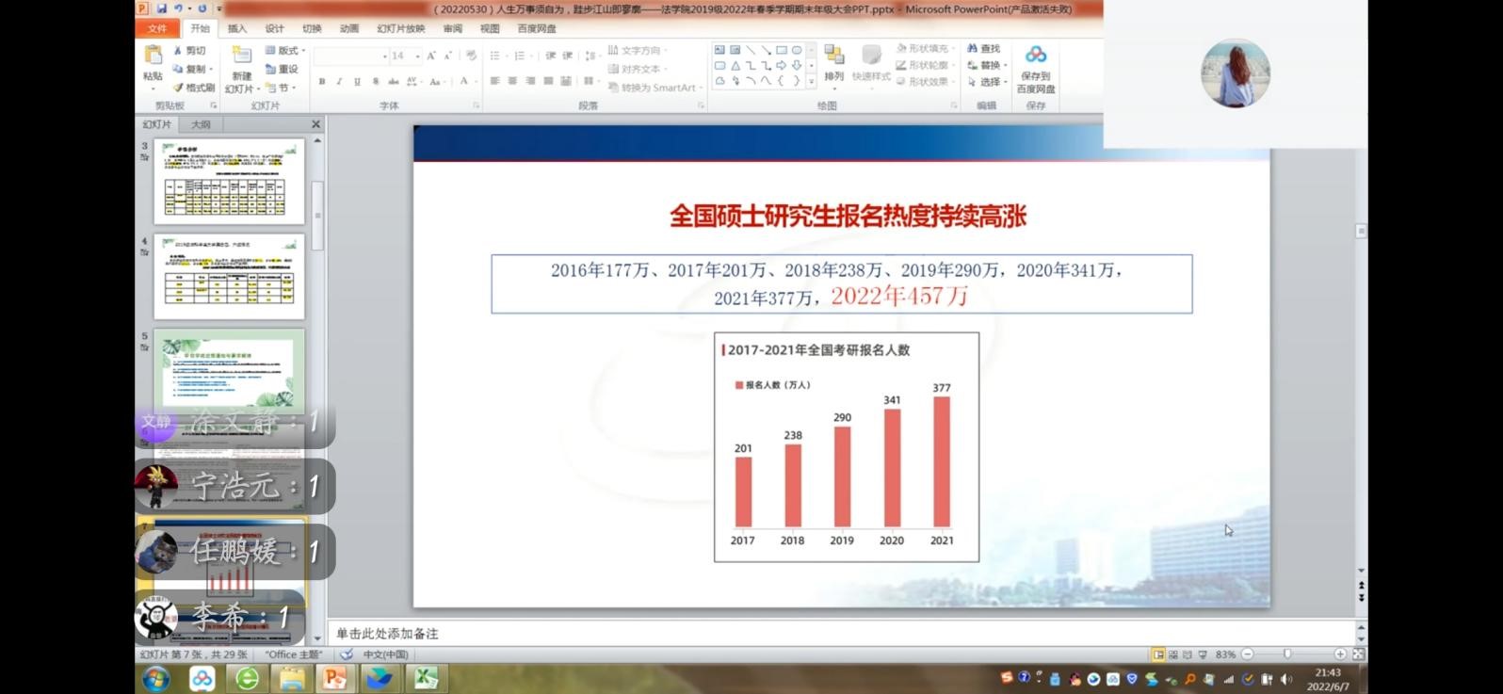Open the Section (节) dropdown
The width and height of the screenshot is (1503, 694).
pos(282,88)
